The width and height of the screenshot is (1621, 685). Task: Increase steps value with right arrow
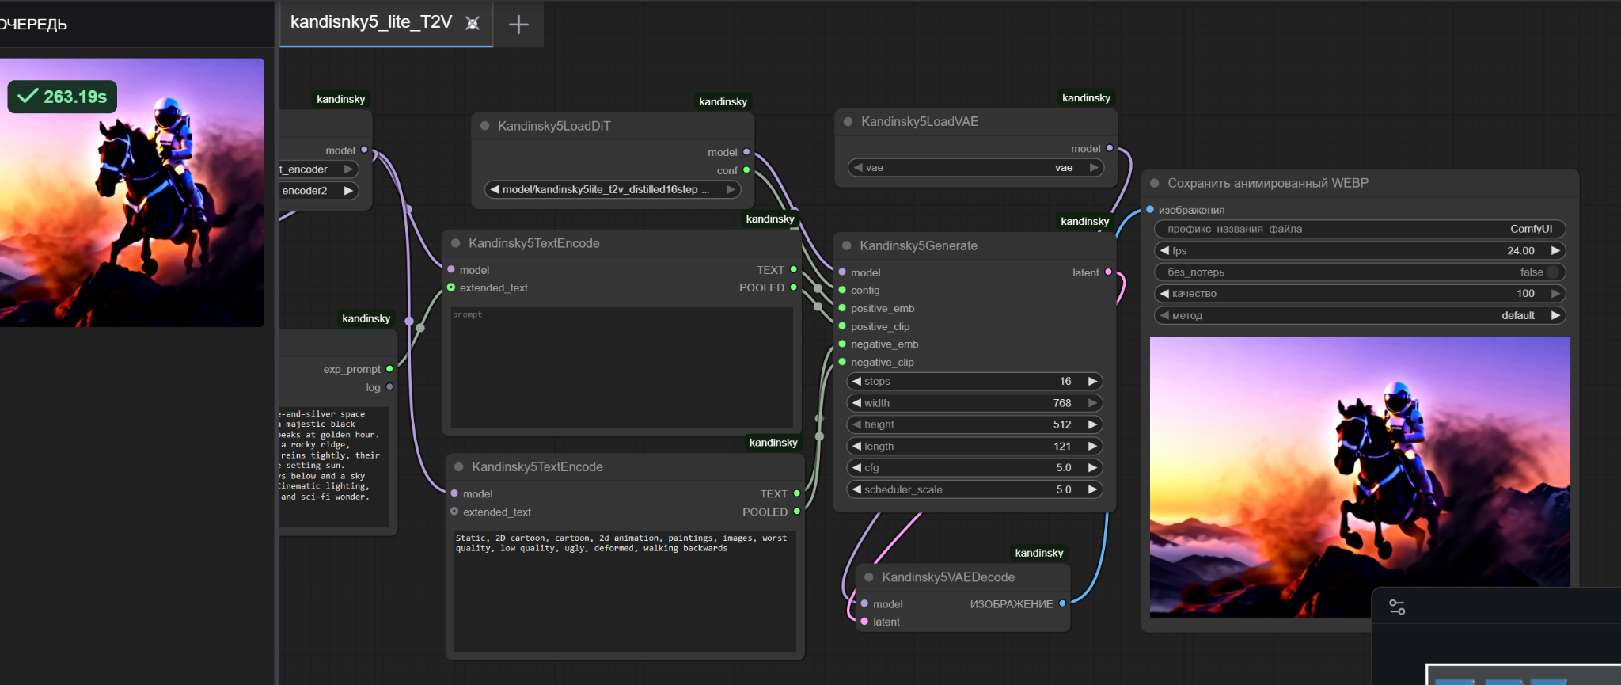[1092, 382]
